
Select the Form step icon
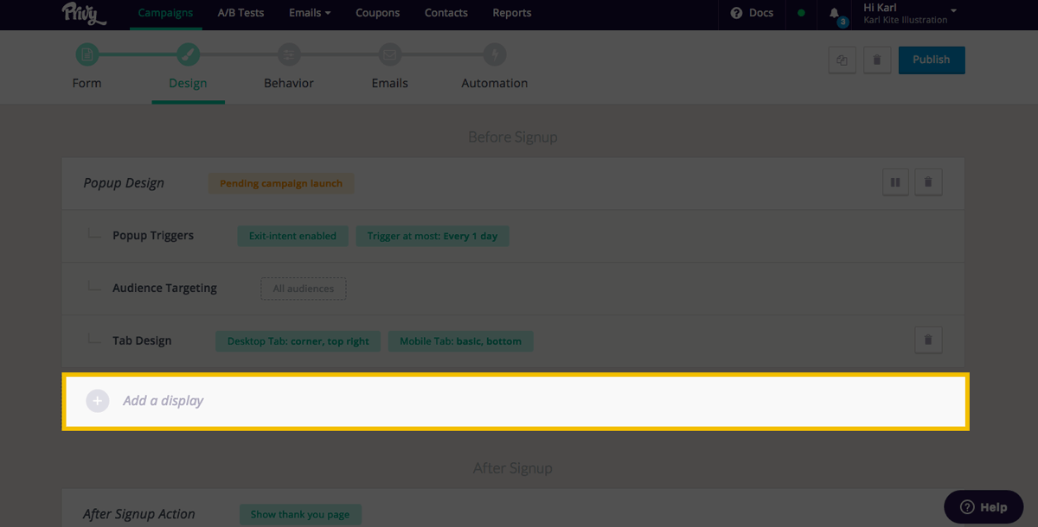86,55
